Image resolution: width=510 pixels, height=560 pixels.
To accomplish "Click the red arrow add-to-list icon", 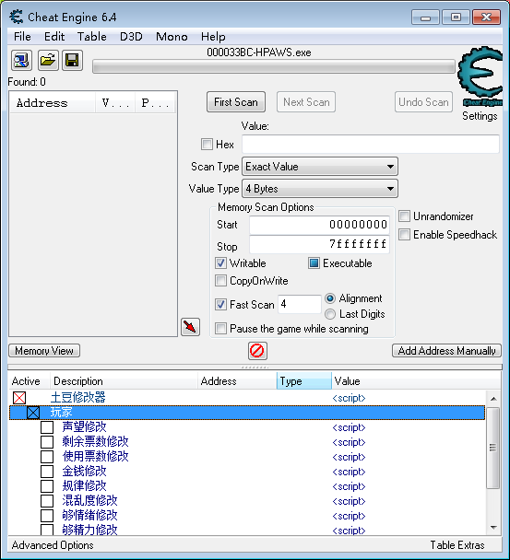I will (190, 327).
